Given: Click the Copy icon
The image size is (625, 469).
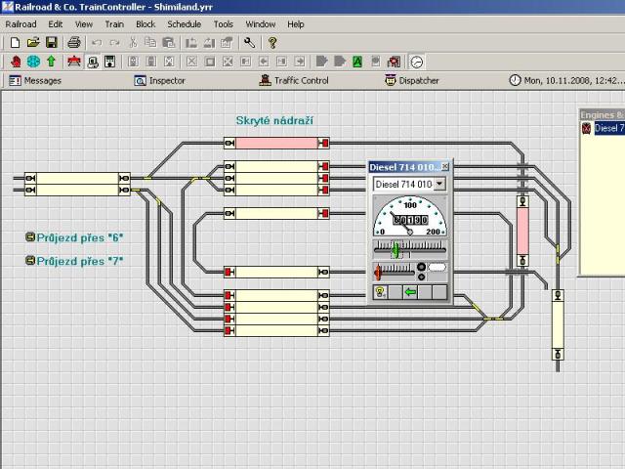Looking at the screenshot, I should click(x=150, y=42).
